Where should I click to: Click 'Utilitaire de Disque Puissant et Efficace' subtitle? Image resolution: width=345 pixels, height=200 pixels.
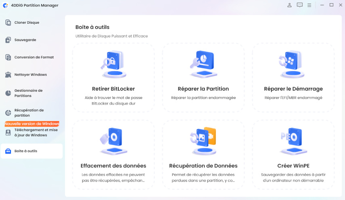pos(111,36)
